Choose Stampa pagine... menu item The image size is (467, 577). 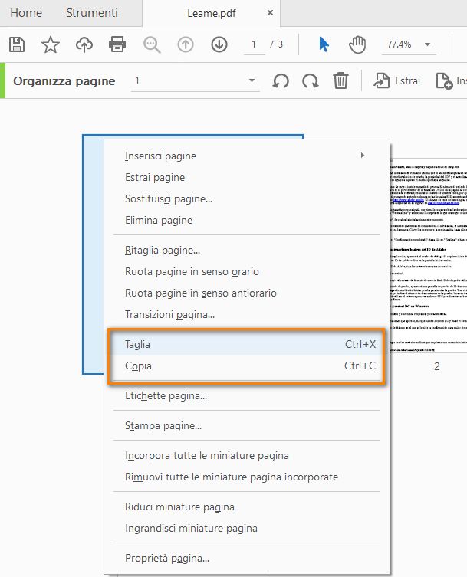coord(247,426)
